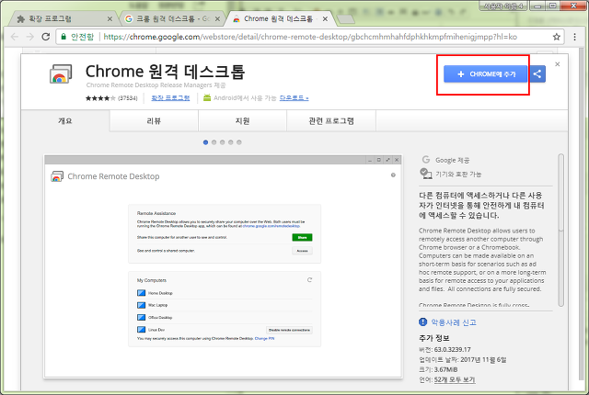
Task: Click the star rating (37534)
Action: pos(111,98)
